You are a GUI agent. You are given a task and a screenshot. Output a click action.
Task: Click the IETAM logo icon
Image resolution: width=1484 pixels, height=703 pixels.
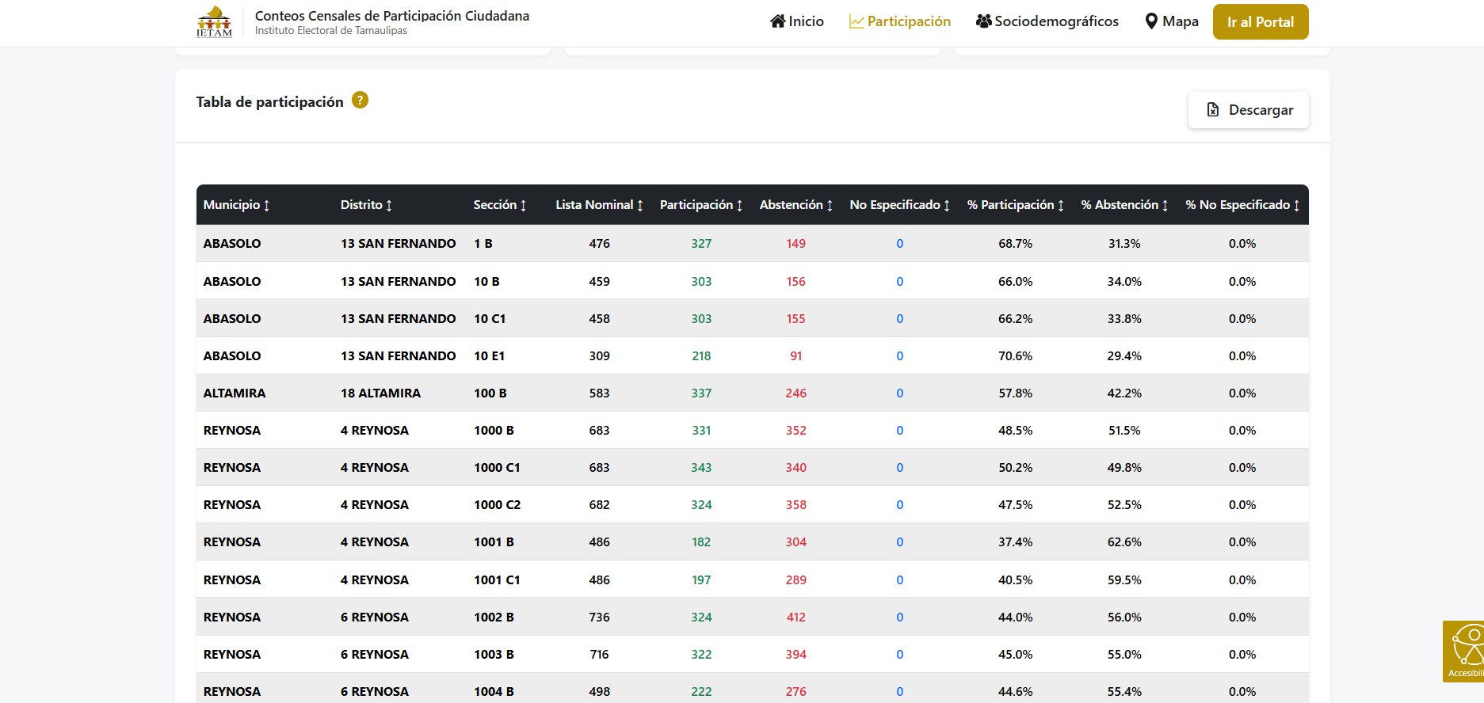coord(214,22)
